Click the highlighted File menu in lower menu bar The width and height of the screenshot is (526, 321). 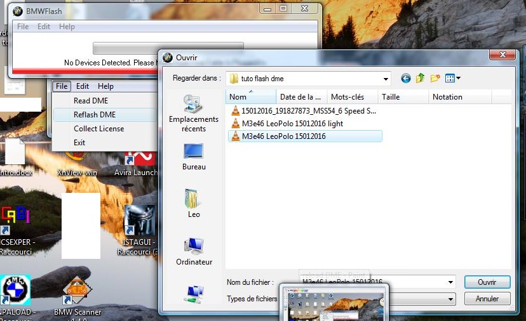pyautogui.click(x=62, y=86)
